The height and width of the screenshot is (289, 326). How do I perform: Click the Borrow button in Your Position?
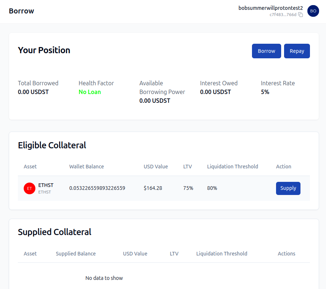[x=266, y=51]
